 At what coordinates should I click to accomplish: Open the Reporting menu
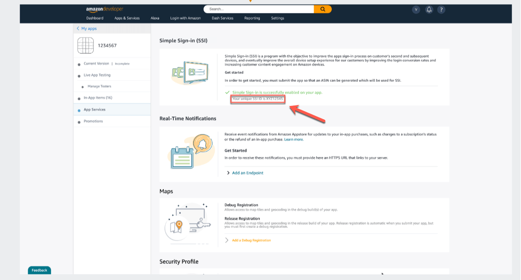pos(252,18)
